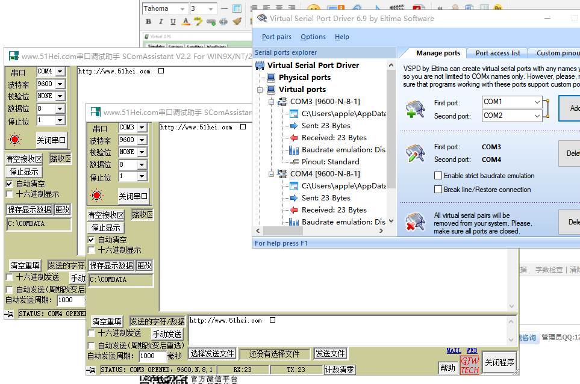Click the 手动发送 button in the COM3 window
This screenshot has width=580, height=384.
pos(167,334)
